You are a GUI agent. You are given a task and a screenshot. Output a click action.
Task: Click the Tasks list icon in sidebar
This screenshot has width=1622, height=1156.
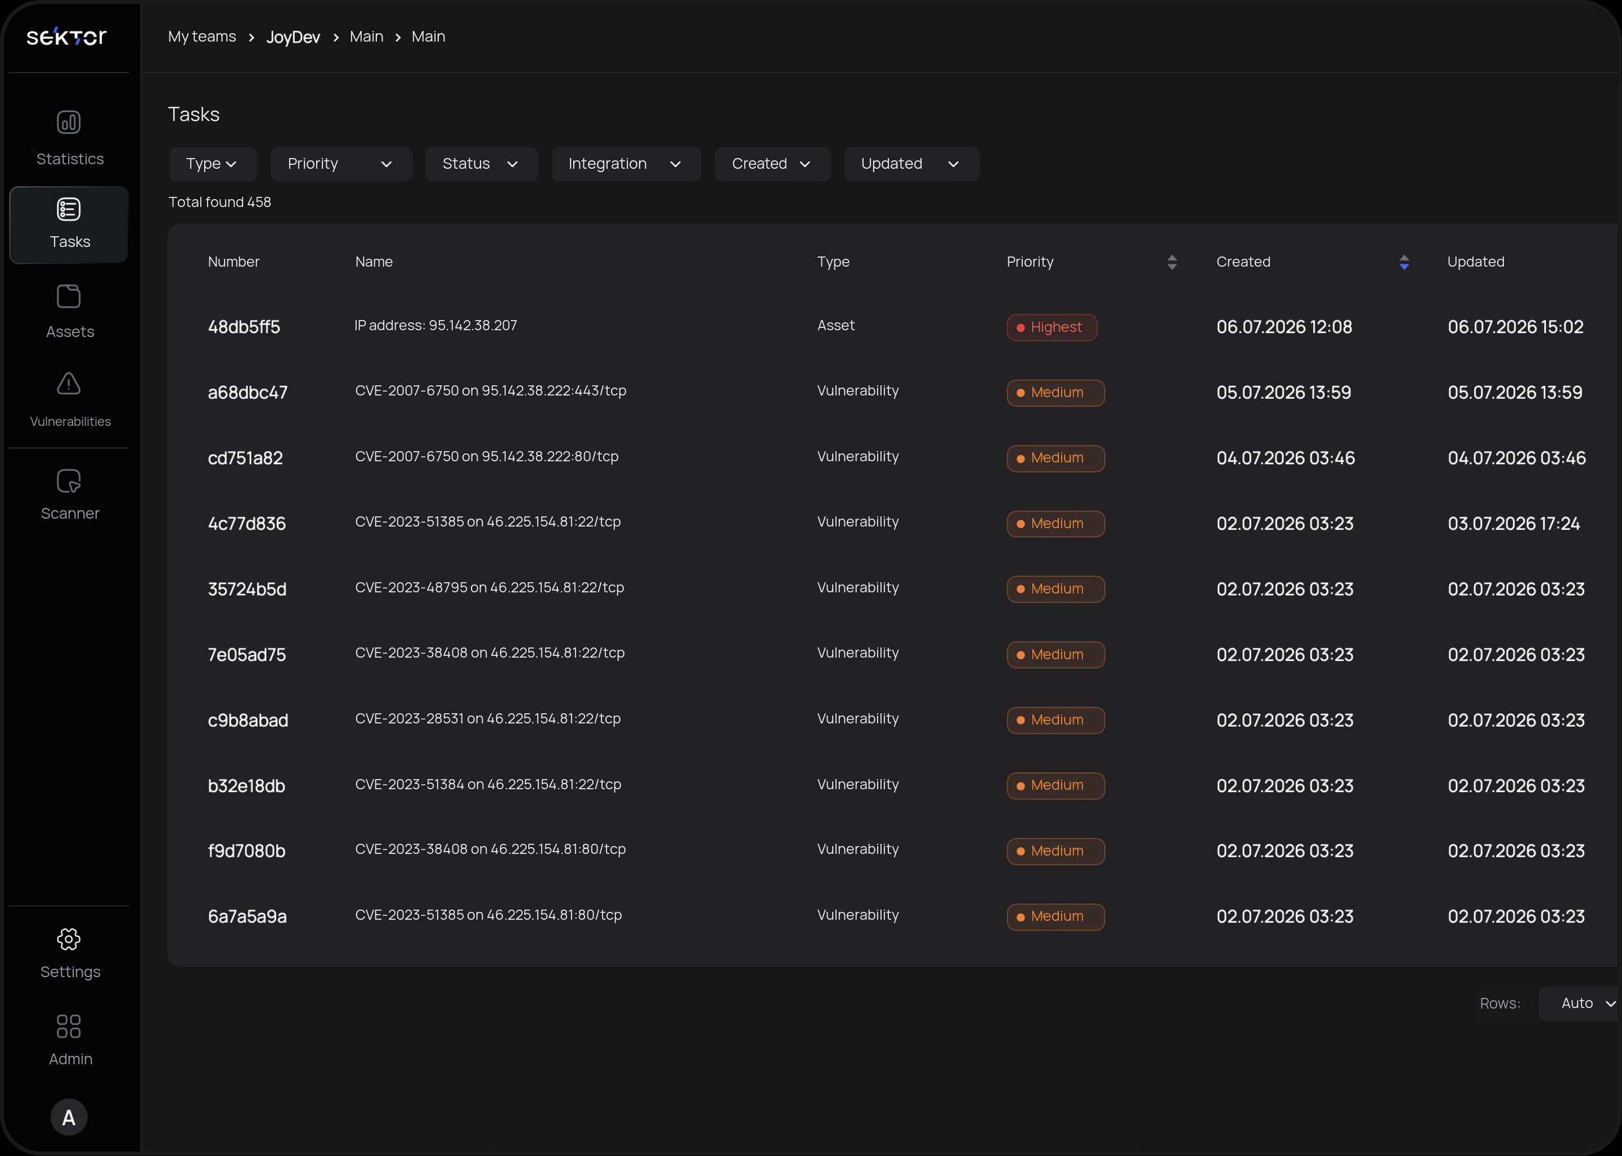[68, 209]
